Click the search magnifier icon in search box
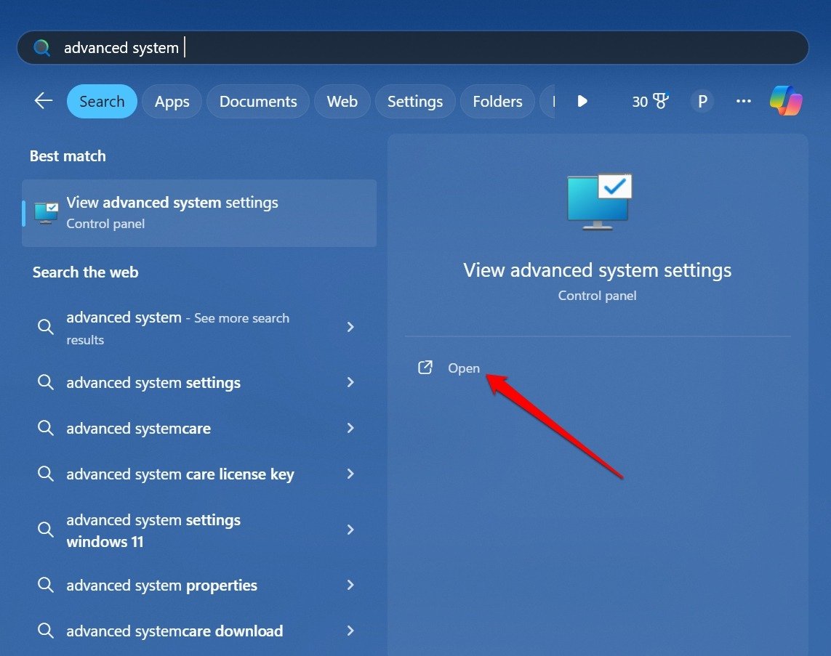 click(42, 48)
